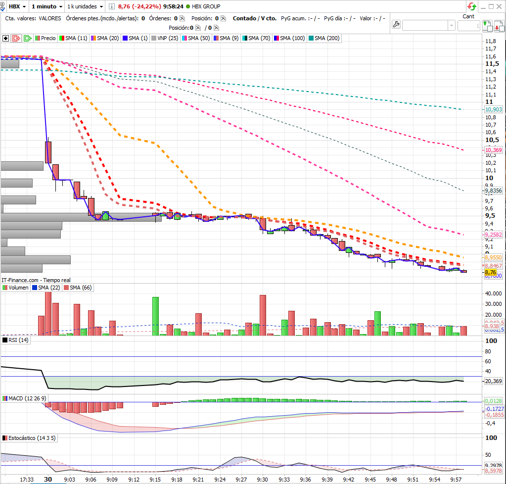Click the Volumen indicator label

(x=15, y=288)
